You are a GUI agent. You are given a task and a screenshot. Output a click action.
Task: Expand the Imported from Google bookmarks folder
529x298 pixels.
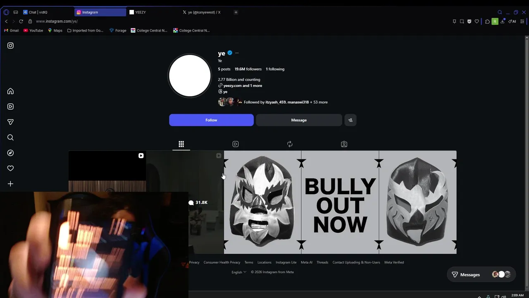coord(85,30)
